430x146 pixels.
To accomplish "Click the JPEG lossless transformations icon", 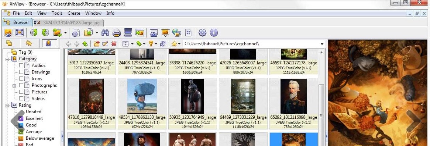I will [x=57, y=33].
